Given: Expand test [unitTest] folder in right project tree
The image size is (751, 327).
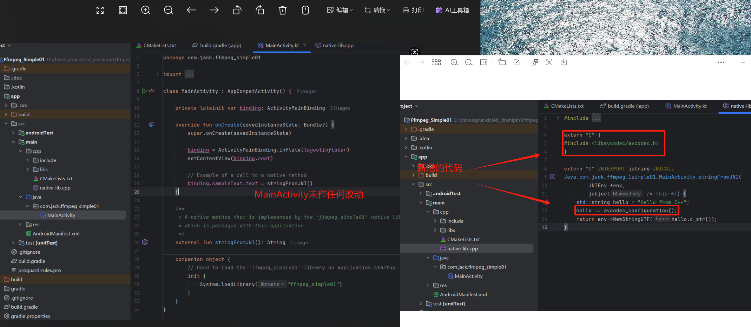Looking at the screenshot, I should (x=421, y=303).
